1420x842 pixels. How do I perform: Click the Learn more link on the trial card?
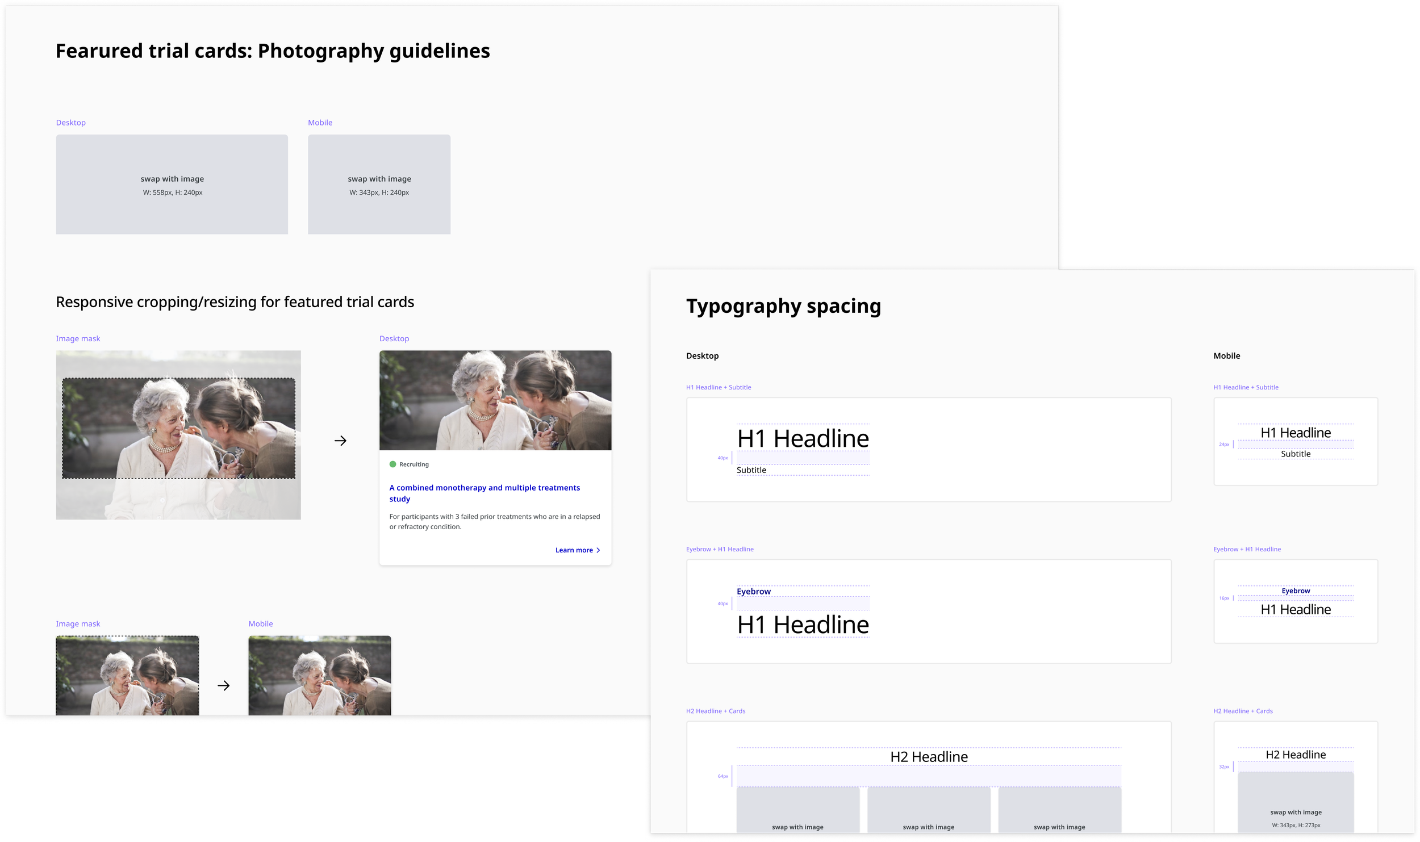(x=574, y=550)
